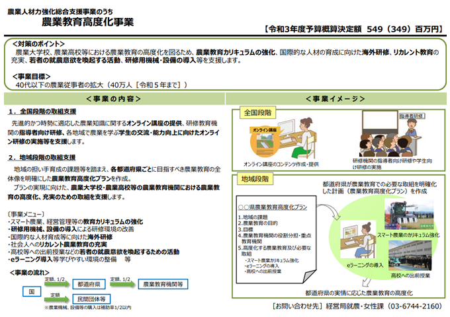The image size is (450, 317).
Task: Click the eラーニング導入 menu line
Action: pos(69,259)
